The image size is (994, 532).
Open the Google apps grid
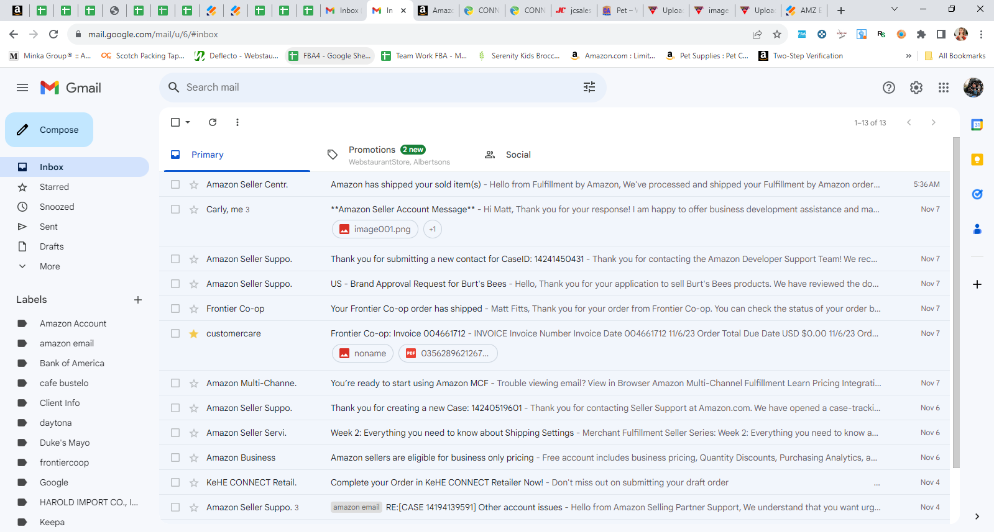944,88
